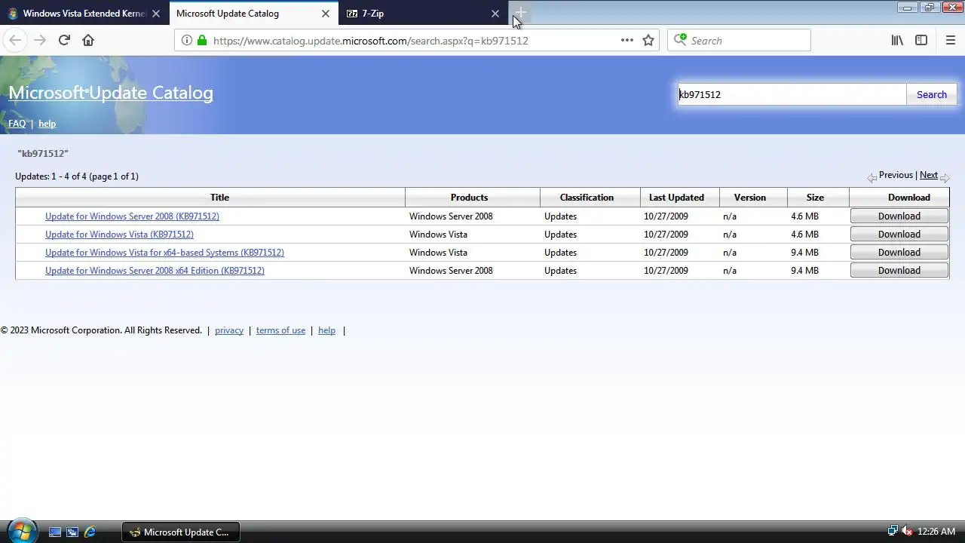Click Show Desktop icon in quick launch
This screenshot has width=965, height=543.
[x=55, y=532]
